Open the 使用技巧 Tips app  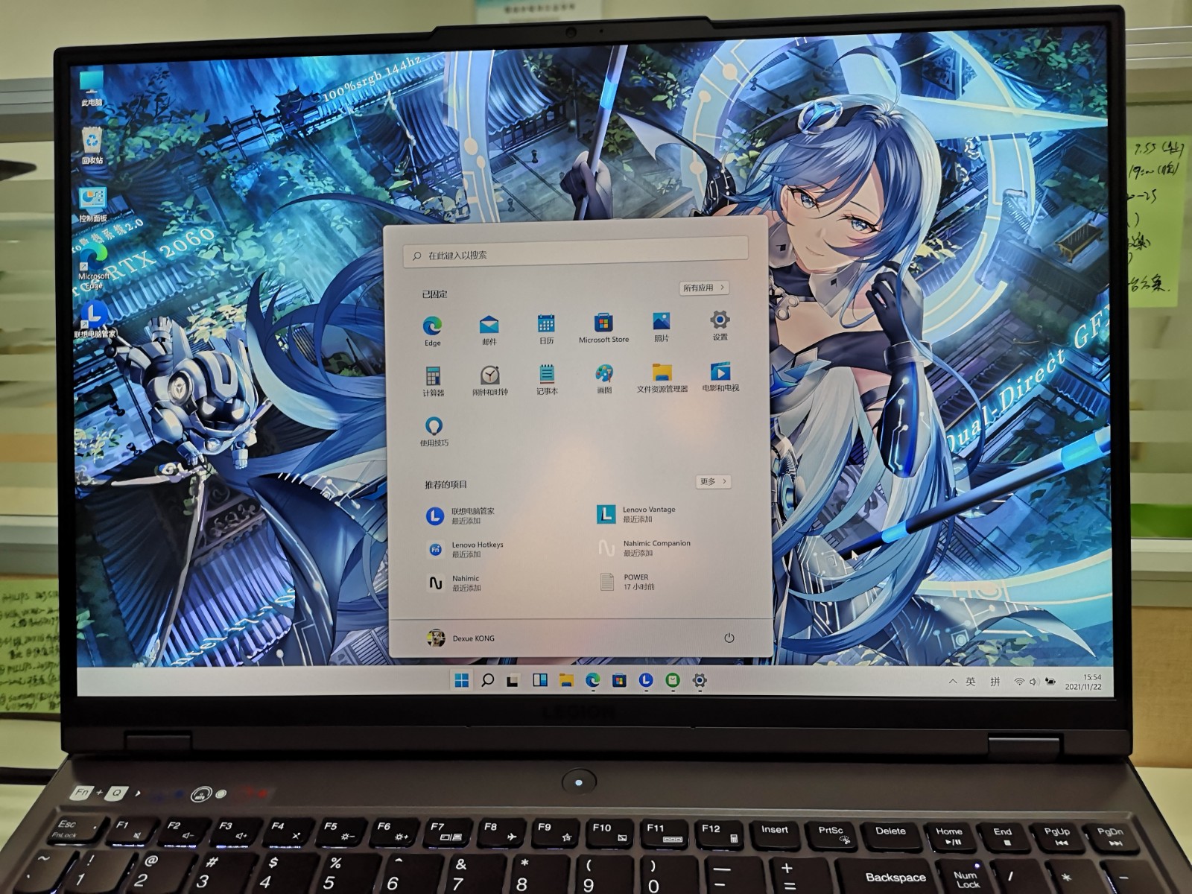click(434, 431)
